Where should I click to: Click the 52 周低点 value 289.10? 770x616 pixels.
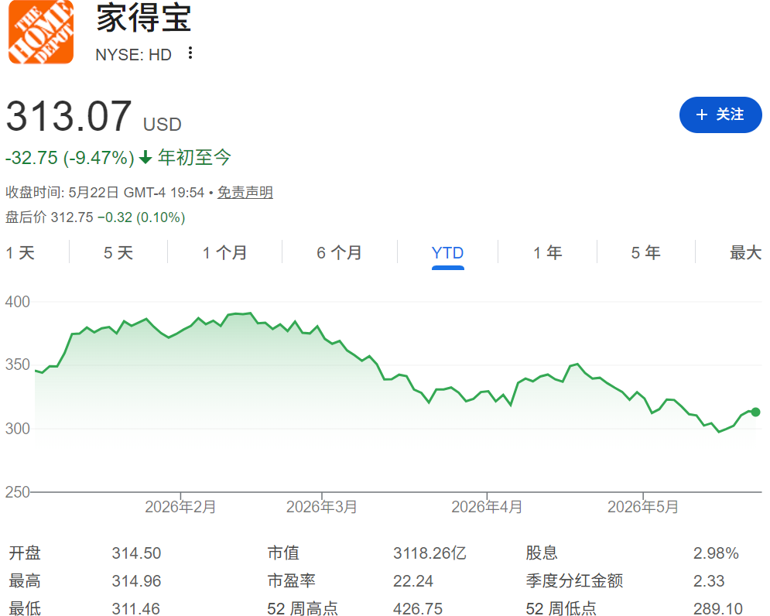coord(717,608)
